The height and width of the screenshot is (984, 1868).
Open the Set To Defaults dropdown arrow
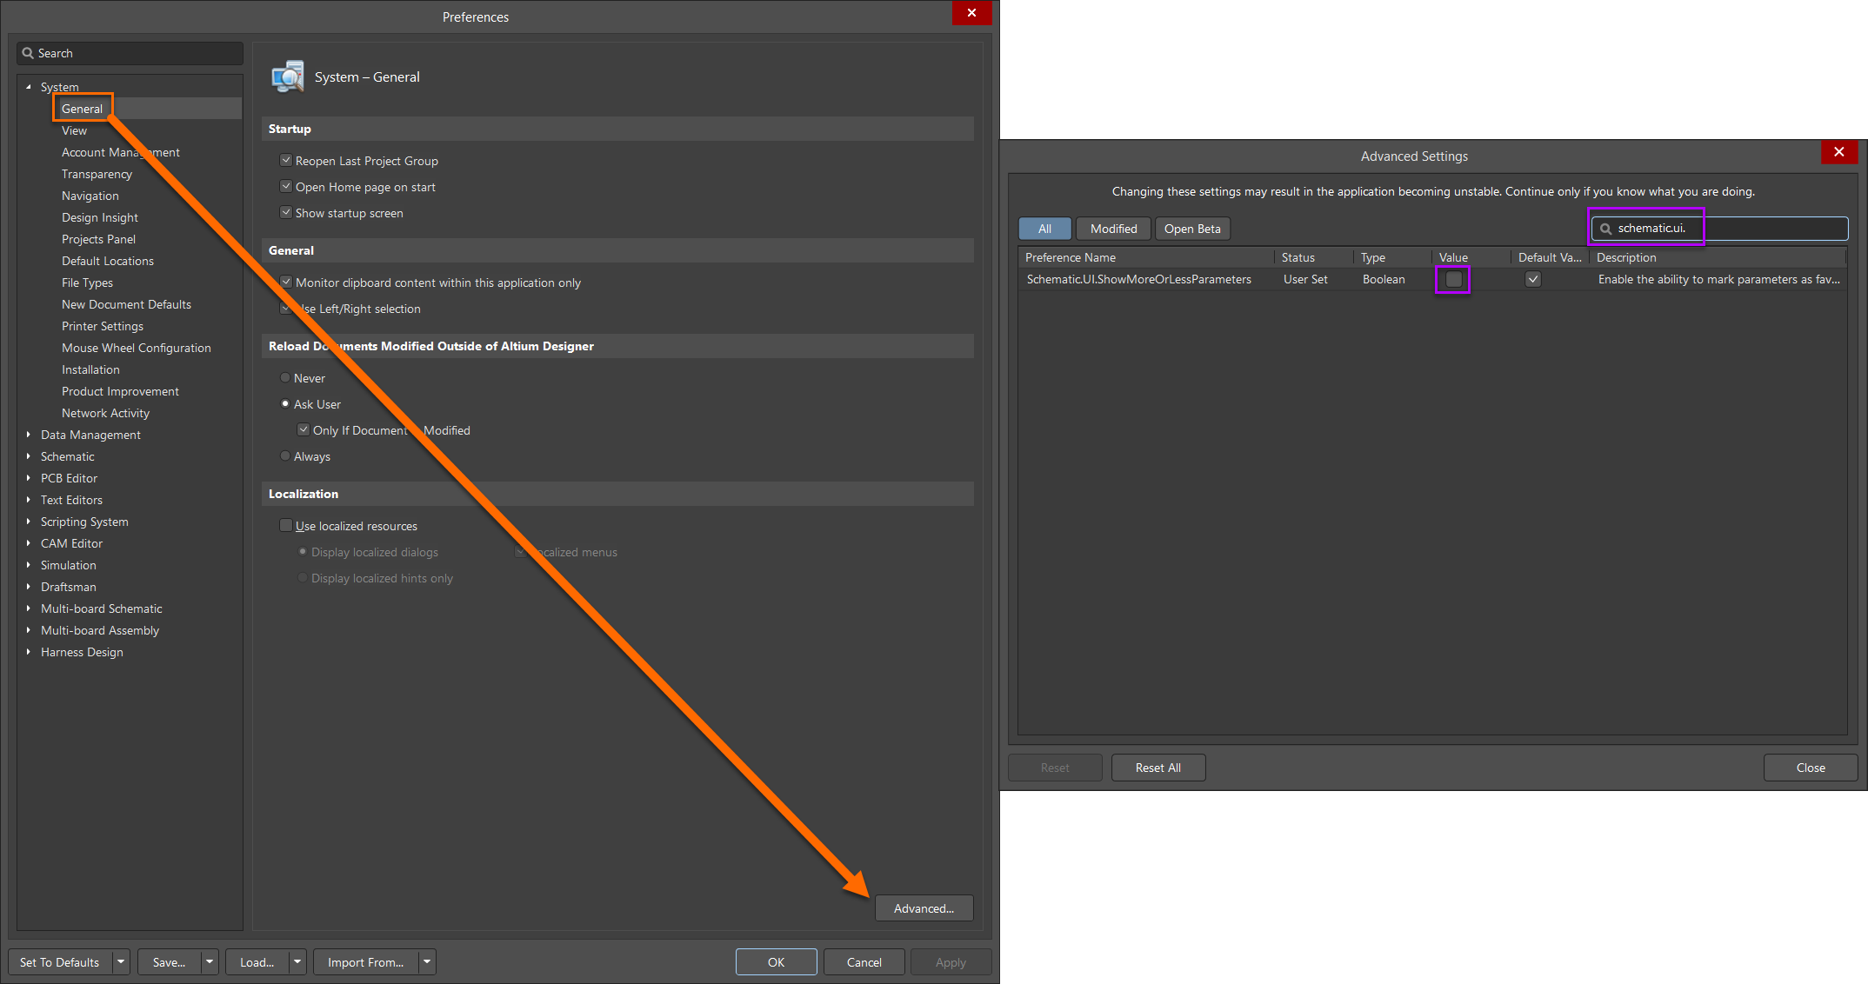(121, 962)
